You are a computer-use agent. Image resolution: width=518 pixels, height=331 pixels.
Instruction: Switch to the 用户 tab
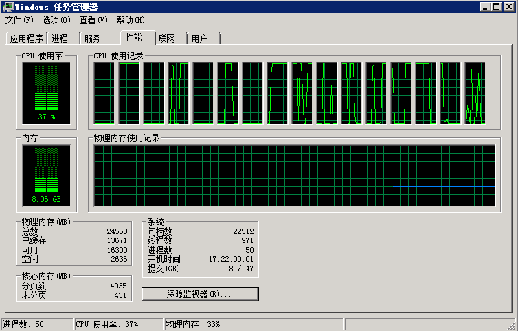(x=204, y=38)
